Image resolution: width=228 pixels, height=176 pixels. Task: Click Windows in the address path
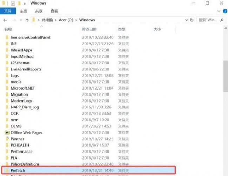coord(87,20)
